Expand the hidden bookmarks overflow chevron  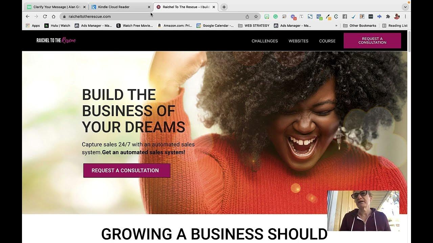coord(336,26)
